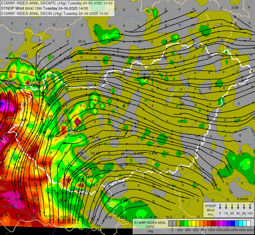Select the dark green CAPE legend swatch
255x235 pixels.
pos(182,223)
